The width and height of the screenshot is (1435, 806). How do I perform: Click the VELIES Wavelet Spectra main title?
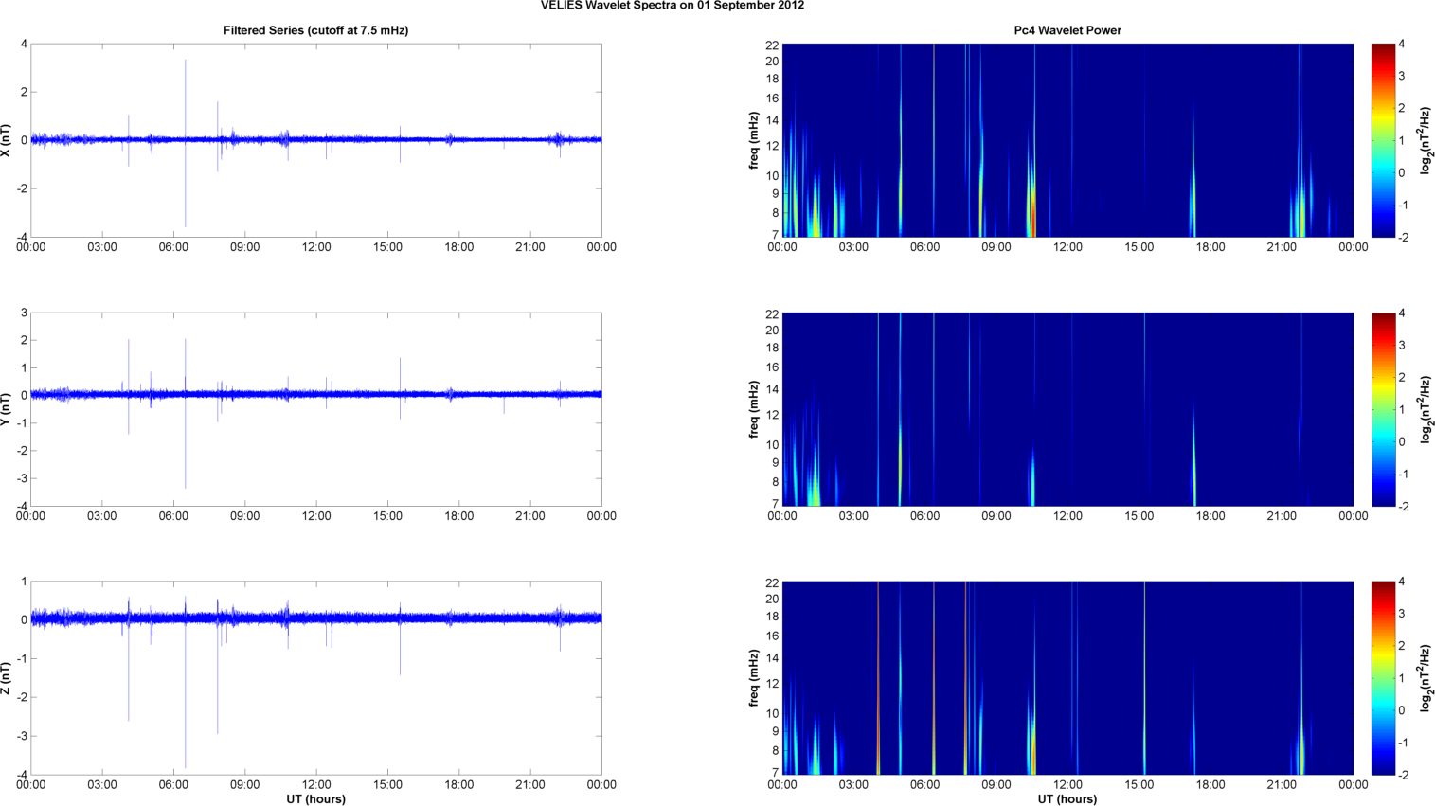tap(673, 6)
